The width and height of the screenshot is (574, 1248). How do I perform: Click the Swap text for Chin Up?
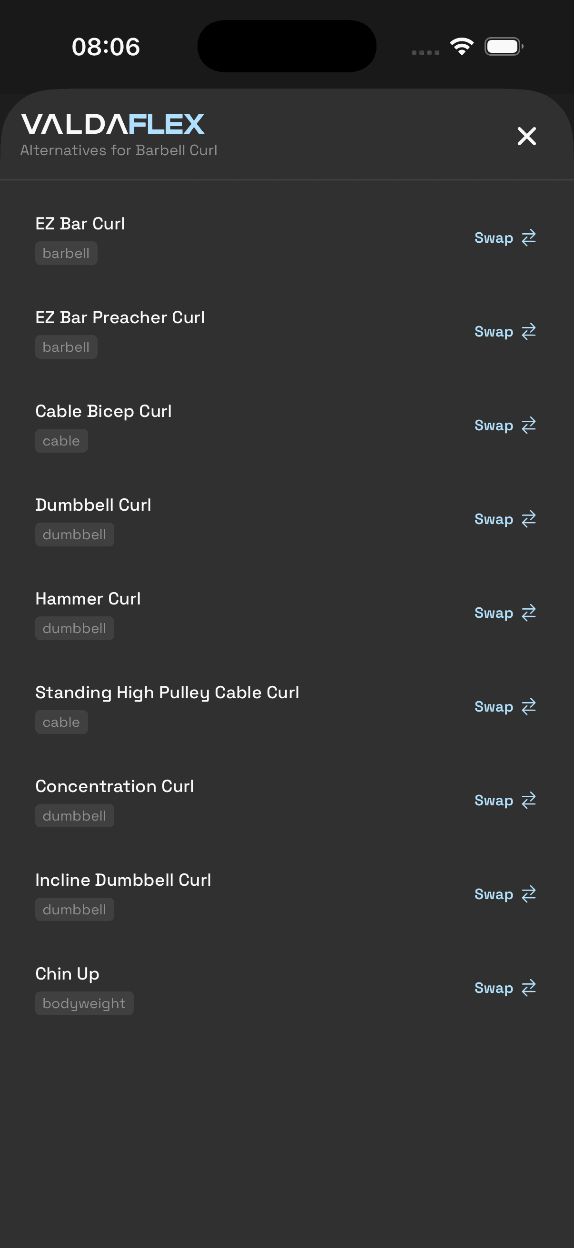click(x=493, y=988)
